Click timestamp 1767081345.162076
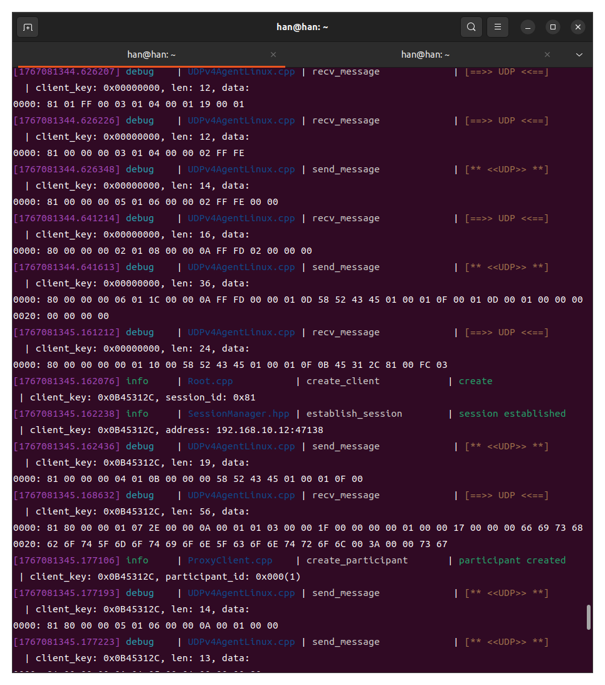 66,382
